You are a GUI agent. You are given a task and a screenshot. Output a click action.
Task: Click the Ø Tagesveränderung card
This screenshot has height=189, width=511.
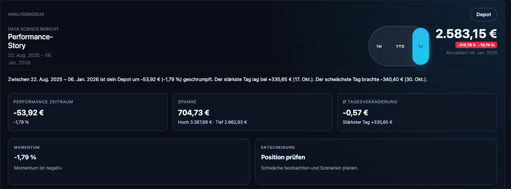tap(417, 112)
